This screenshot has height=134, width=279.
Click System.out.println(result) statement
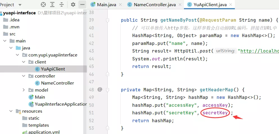(170, 59)
